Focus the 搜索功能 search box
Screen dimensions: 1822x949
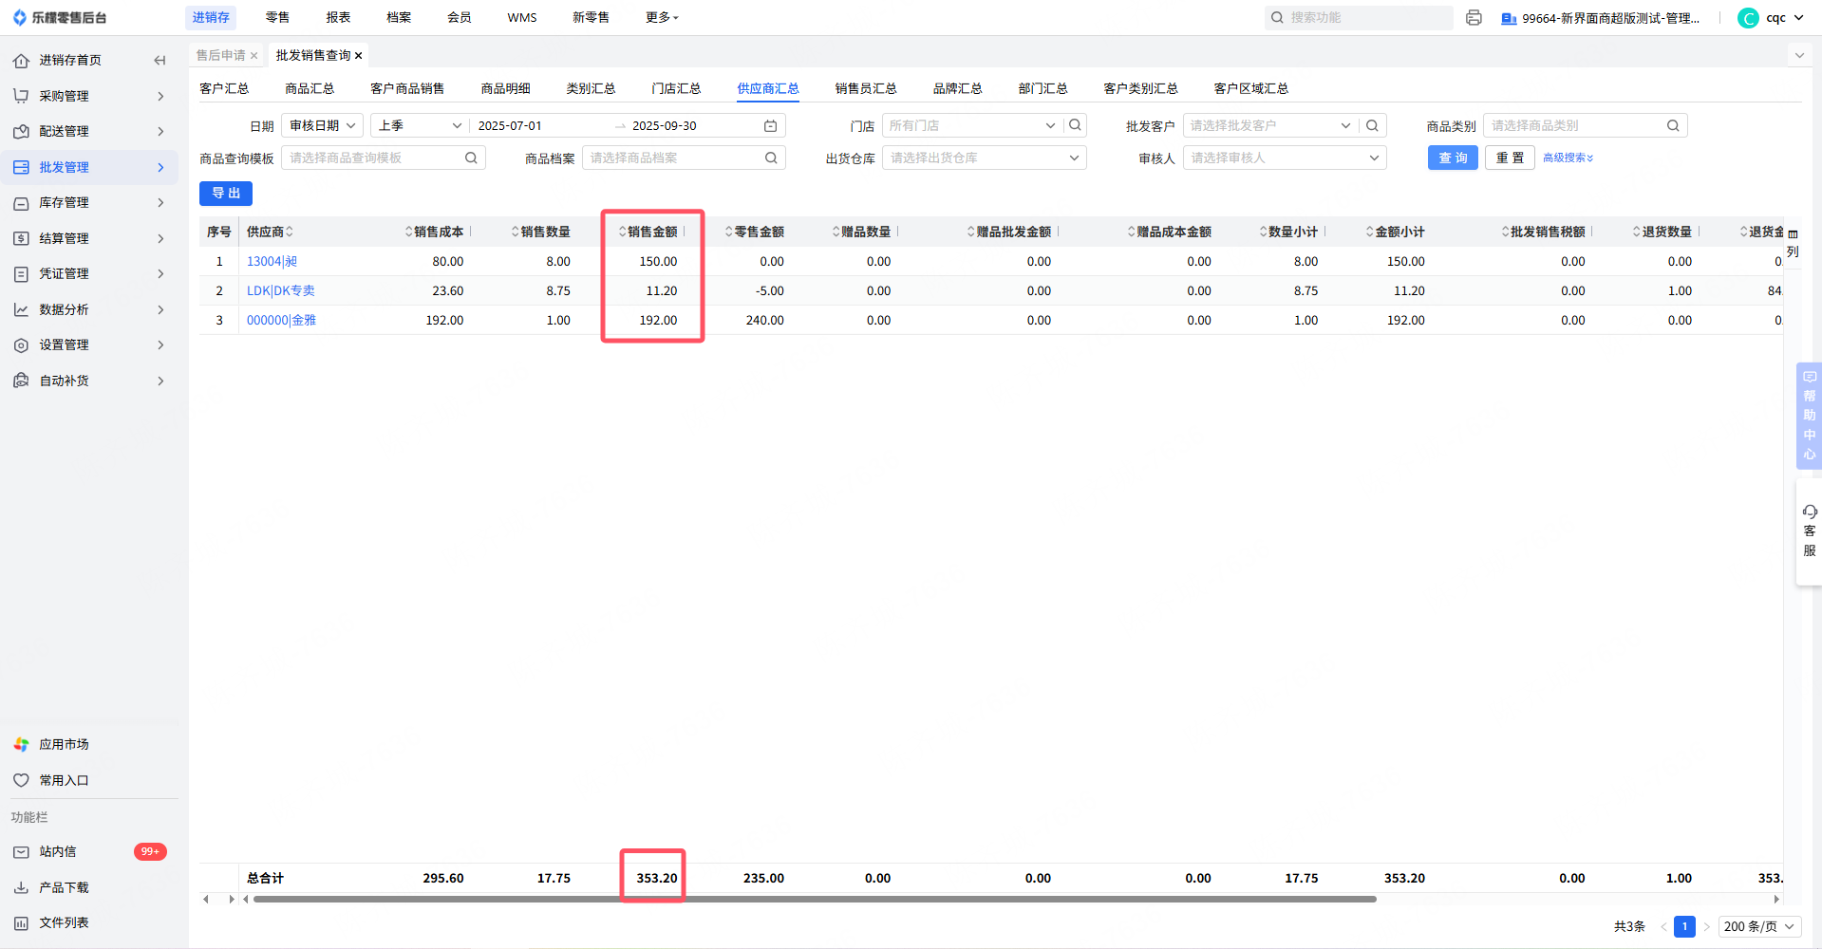coord(1359,17)
